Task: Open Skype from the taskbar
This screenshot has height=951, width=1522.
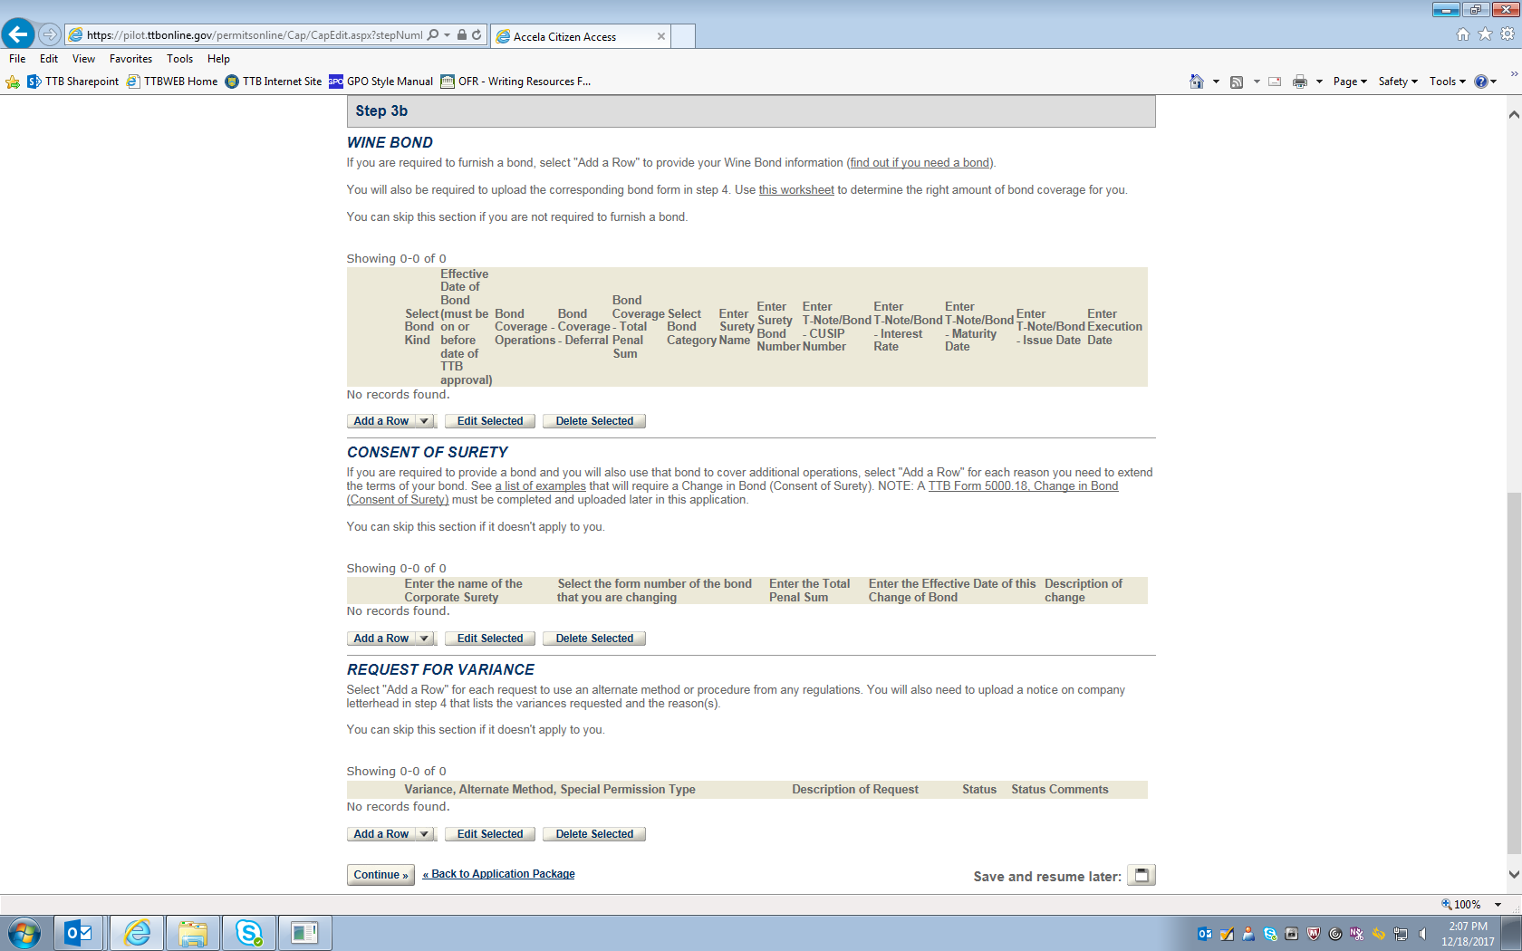Action: pos(248,932)
